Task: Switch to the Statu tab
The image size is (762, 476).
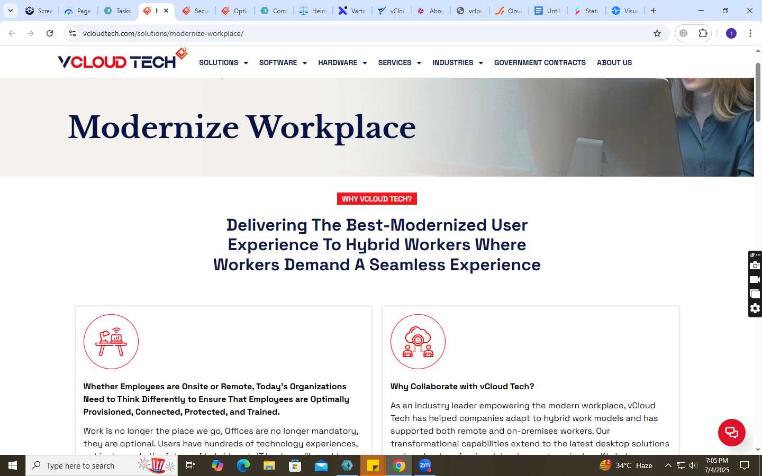Action: 586,11
